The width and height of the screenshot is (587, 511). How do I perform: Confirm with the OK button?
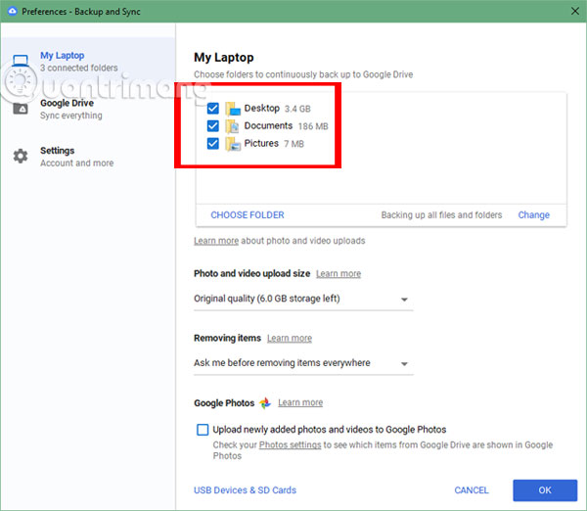click(545, 490)
